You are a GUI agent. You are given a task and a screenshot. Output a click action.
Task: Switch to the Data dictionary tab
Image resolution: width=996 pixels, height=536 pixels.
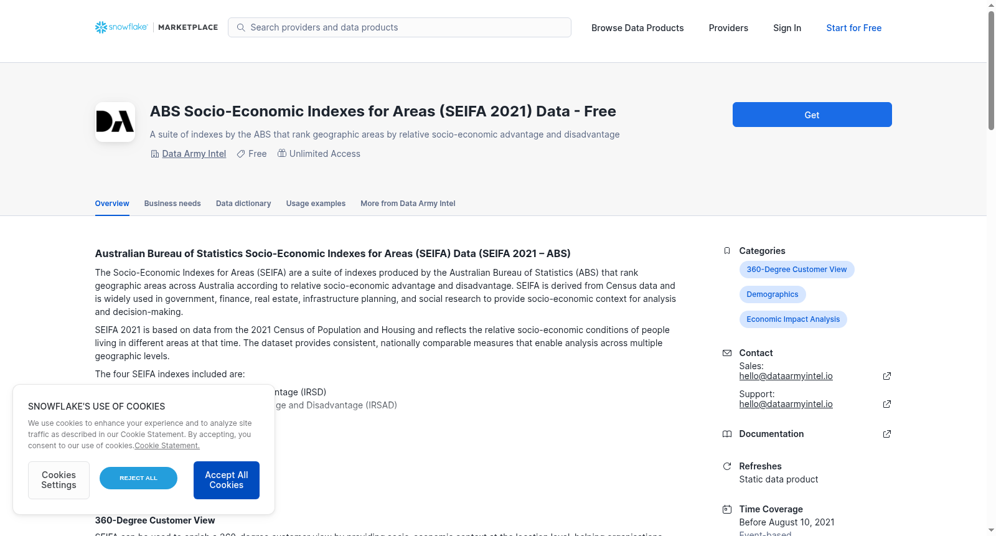coord(243,204)
